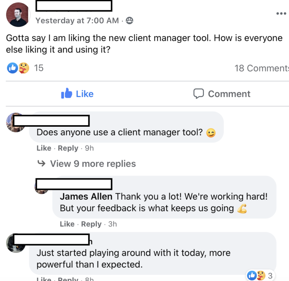Like the comment thanking James Allen
The image size is (289, 281).
67,224
